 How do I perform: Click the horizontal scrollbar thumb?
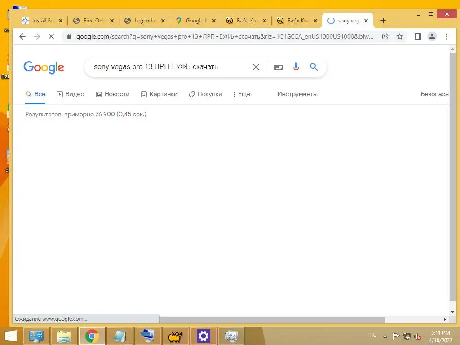(272, 319)
